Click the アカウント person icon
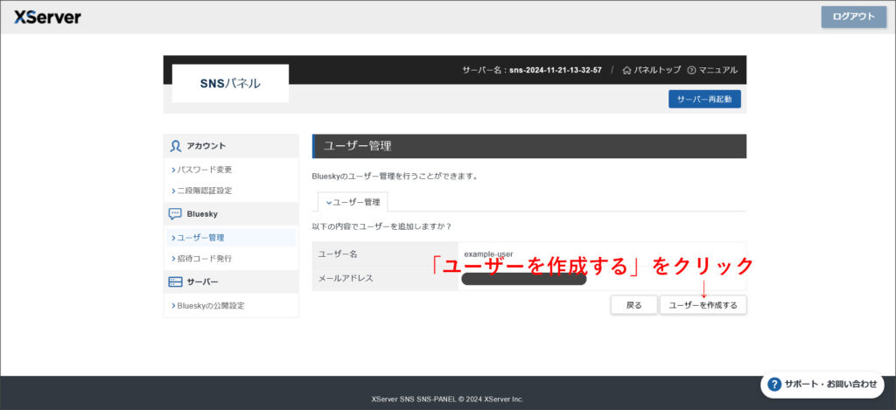This screenshot has height=410, width=896. 175,146
